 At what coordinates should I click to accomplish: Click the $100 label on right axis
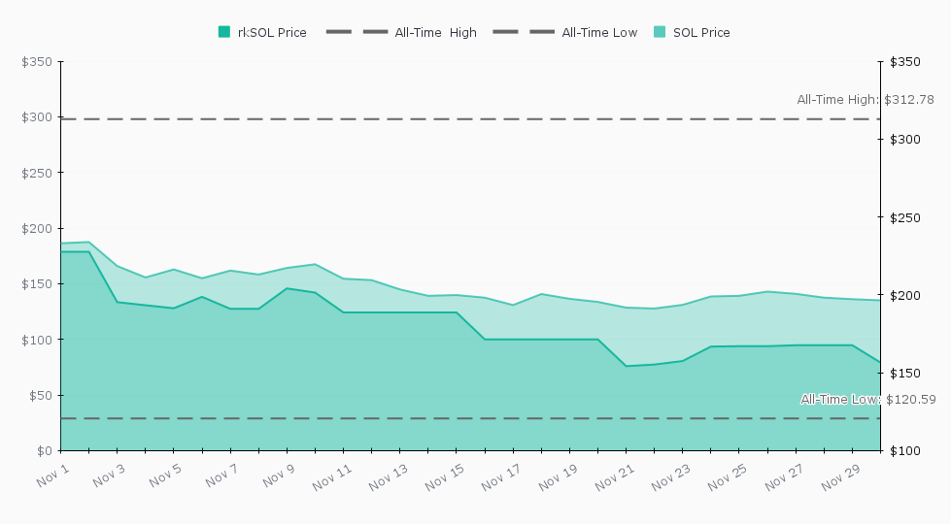point(903,451)
